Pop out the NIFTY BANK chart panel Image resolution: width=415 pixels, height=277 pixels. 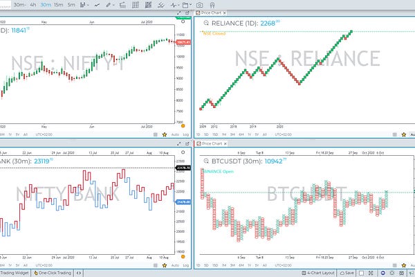tap(187, 143)
